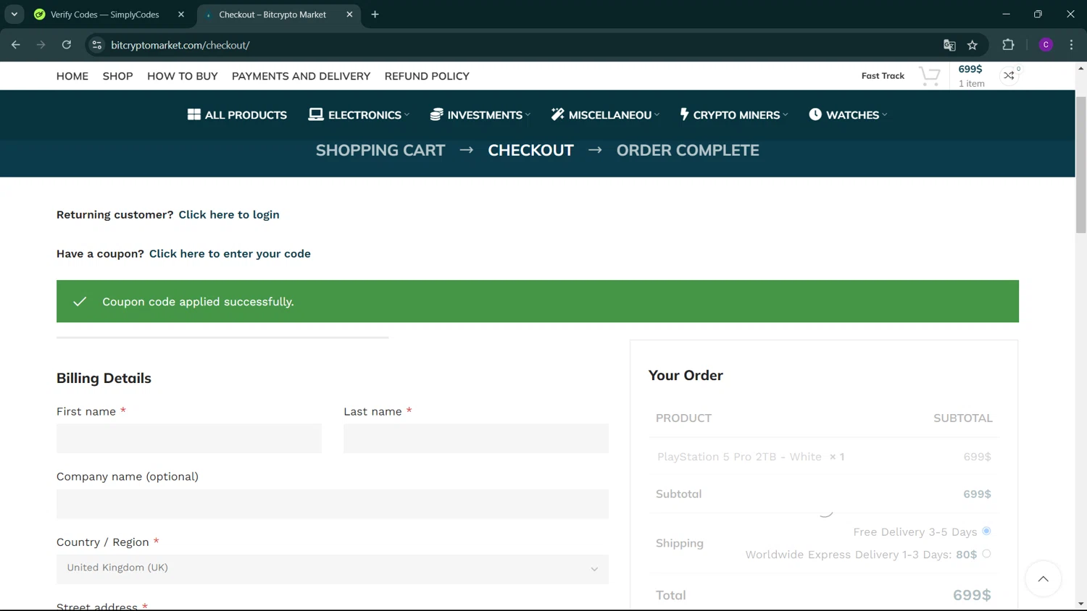Expand the Miscellaneou menu chevron
1087x611 pixels.
point(657,115)
